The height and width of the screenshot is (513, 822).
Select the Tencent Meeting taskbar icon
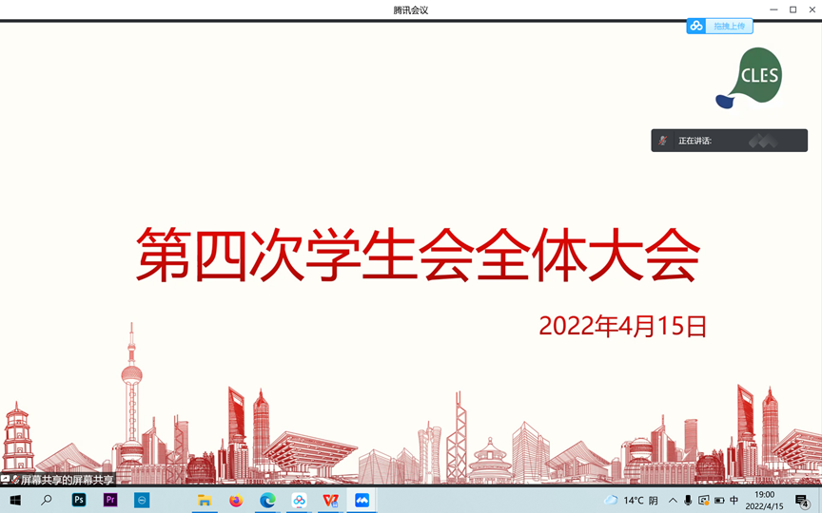coord(362,500)
